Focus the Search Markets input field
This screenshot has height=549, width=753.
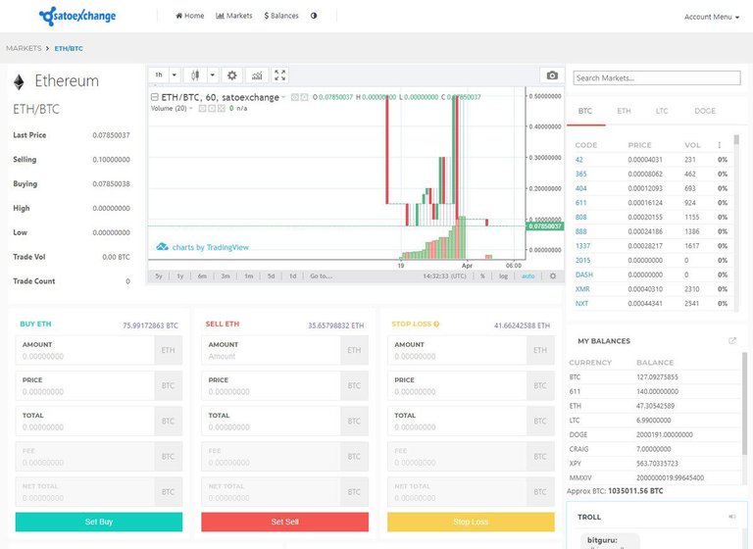point(657,77)
